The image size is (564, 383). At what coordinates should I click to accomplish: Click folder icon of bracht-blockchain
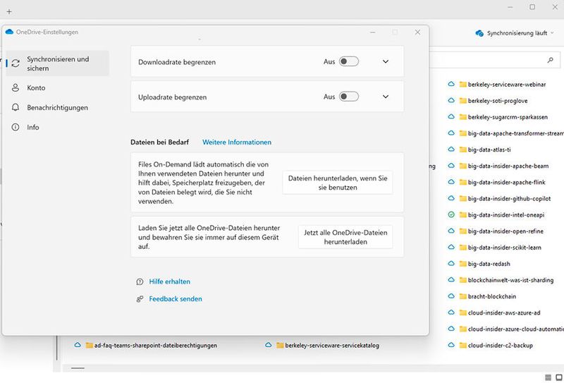463,297
